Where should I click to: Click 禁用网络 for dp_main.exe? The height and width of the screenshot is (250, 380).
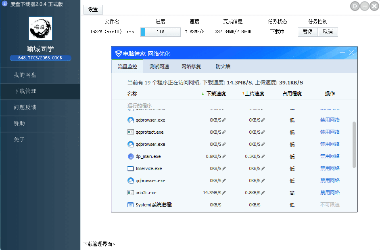pyautogui.click(x=330, y=156)
